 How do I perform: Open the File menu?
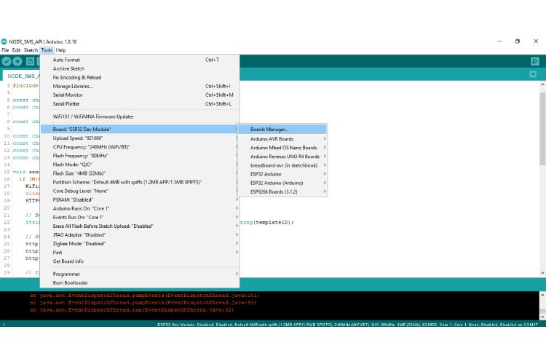click(5, 50)
